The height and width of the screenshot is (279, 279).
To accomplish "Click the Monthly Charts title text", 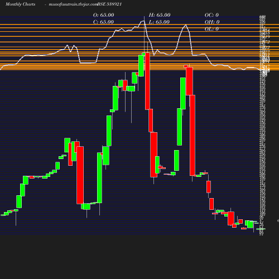I will tap(20, 4).
